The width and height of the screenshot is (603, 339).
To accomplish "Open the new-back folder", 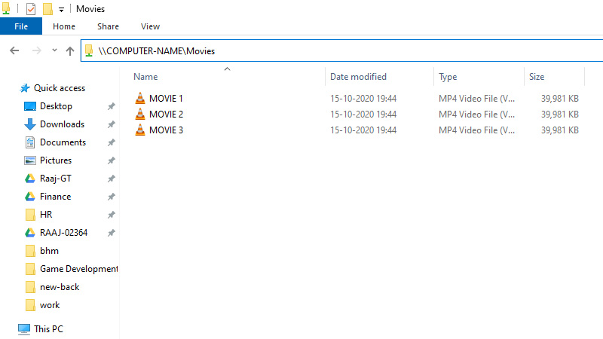I will pos(60,287).
